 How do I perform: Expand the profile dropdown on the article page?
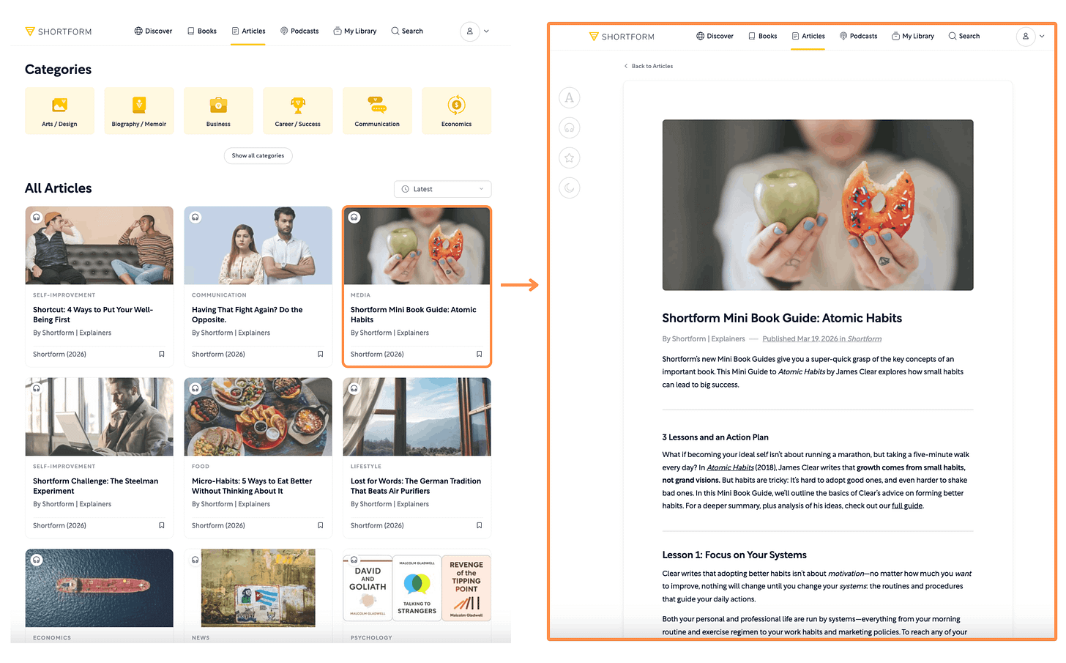pyautogui.click(x=1042, y=36)
